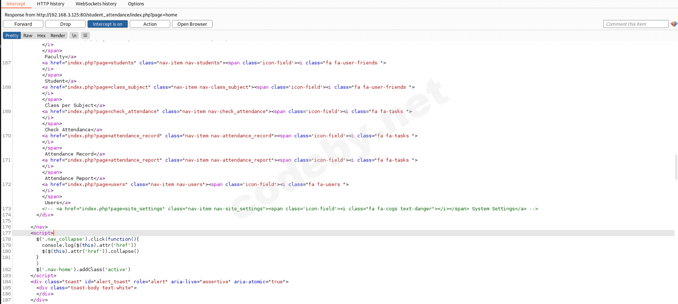The height and width of the screenshot is (304, 678).
Task: Open the Options tab
Action: pos(136,4)
